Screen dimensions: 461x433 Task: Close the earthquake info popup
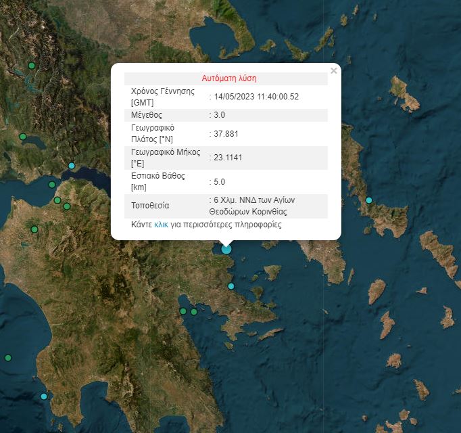(333, 70)
